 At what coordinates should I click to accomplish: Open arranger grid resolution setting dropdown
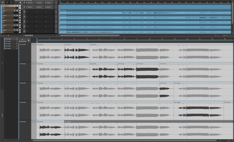tap(226, 36)
